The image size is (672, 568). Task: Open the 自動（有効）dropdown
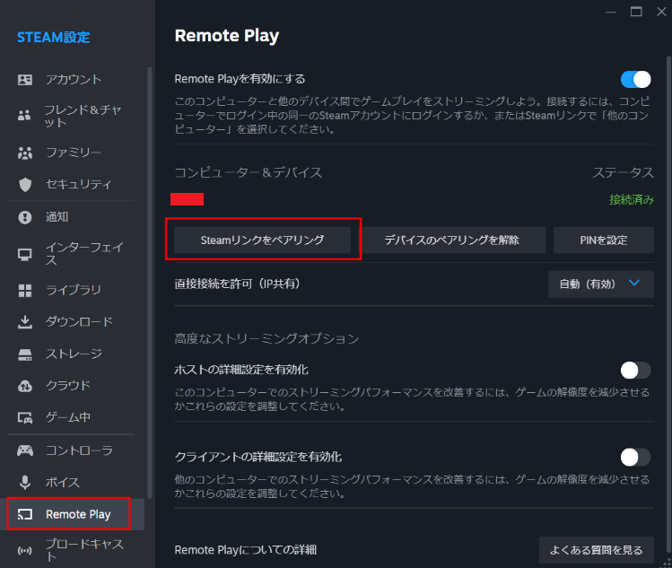click(601, 284)
